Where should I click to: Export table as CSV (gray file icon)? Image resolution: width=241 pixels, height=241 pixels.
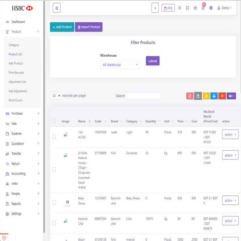coord(198,96)
